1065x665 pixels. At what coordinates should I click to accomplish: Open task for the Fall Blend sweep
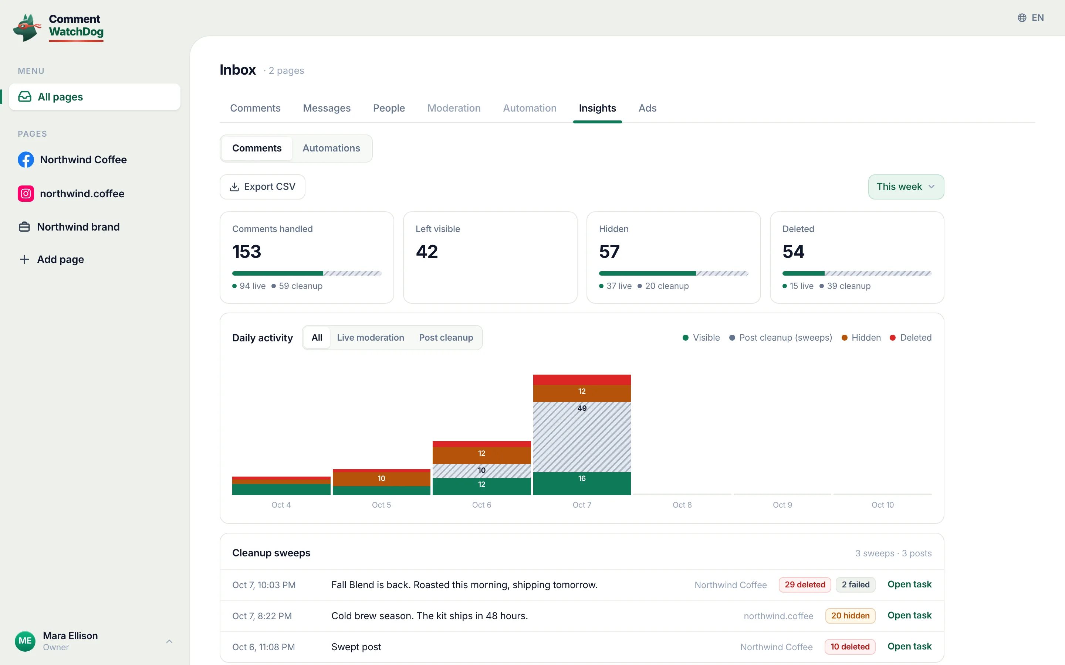pos(909,584)
